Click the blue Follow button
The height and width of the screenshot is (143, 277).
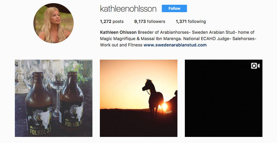(174, 8)
